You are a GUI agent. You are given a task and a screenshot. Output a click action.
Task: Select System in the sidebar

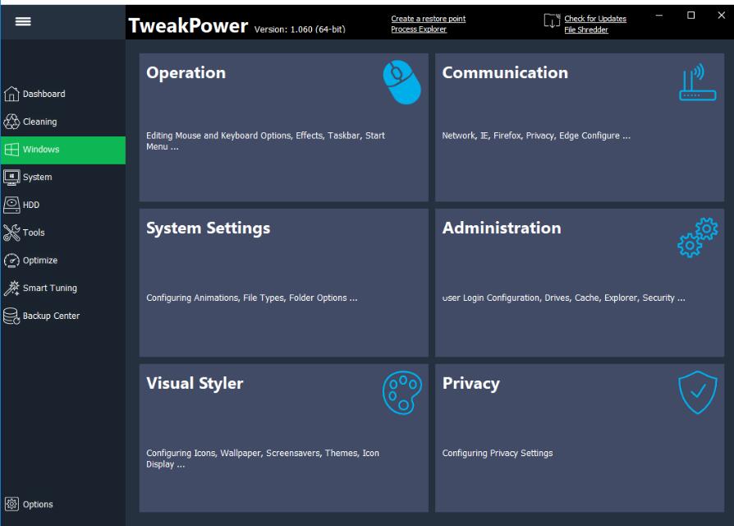click(37, 178)
